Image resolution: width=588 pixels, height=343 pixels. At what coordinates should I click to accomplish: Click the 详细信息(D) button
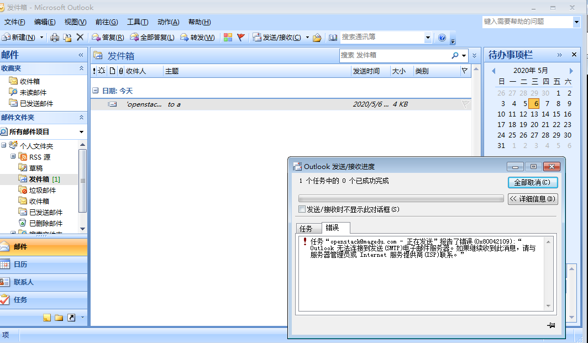click(x=533, y=199)
